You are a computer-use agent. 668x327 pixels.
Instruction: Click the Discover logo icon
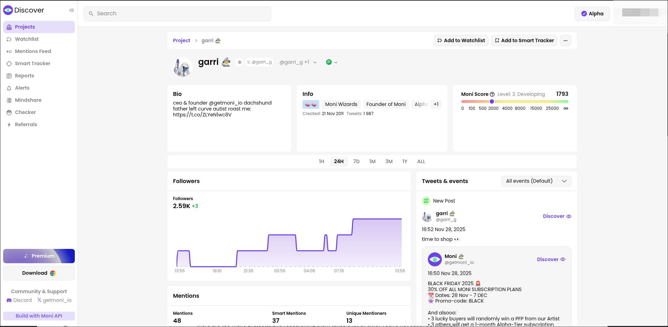[x=8, y=10]
